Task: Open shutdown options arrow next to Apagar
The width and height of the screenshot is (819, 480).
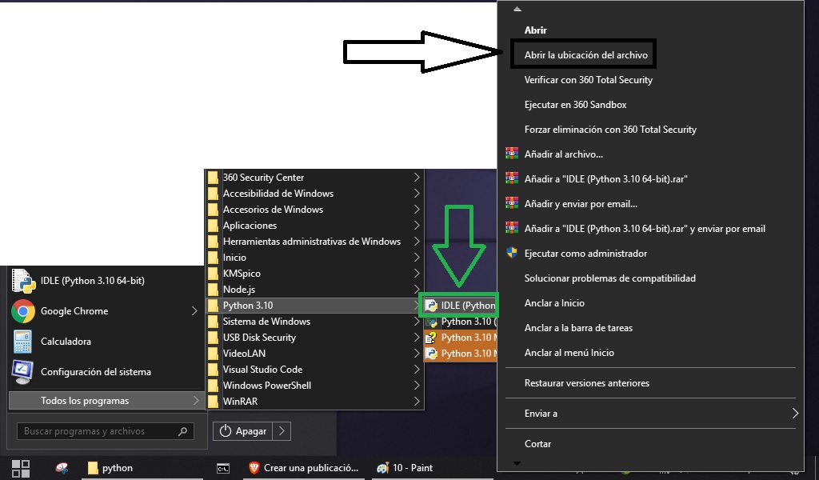Action: tap(282, 431)
